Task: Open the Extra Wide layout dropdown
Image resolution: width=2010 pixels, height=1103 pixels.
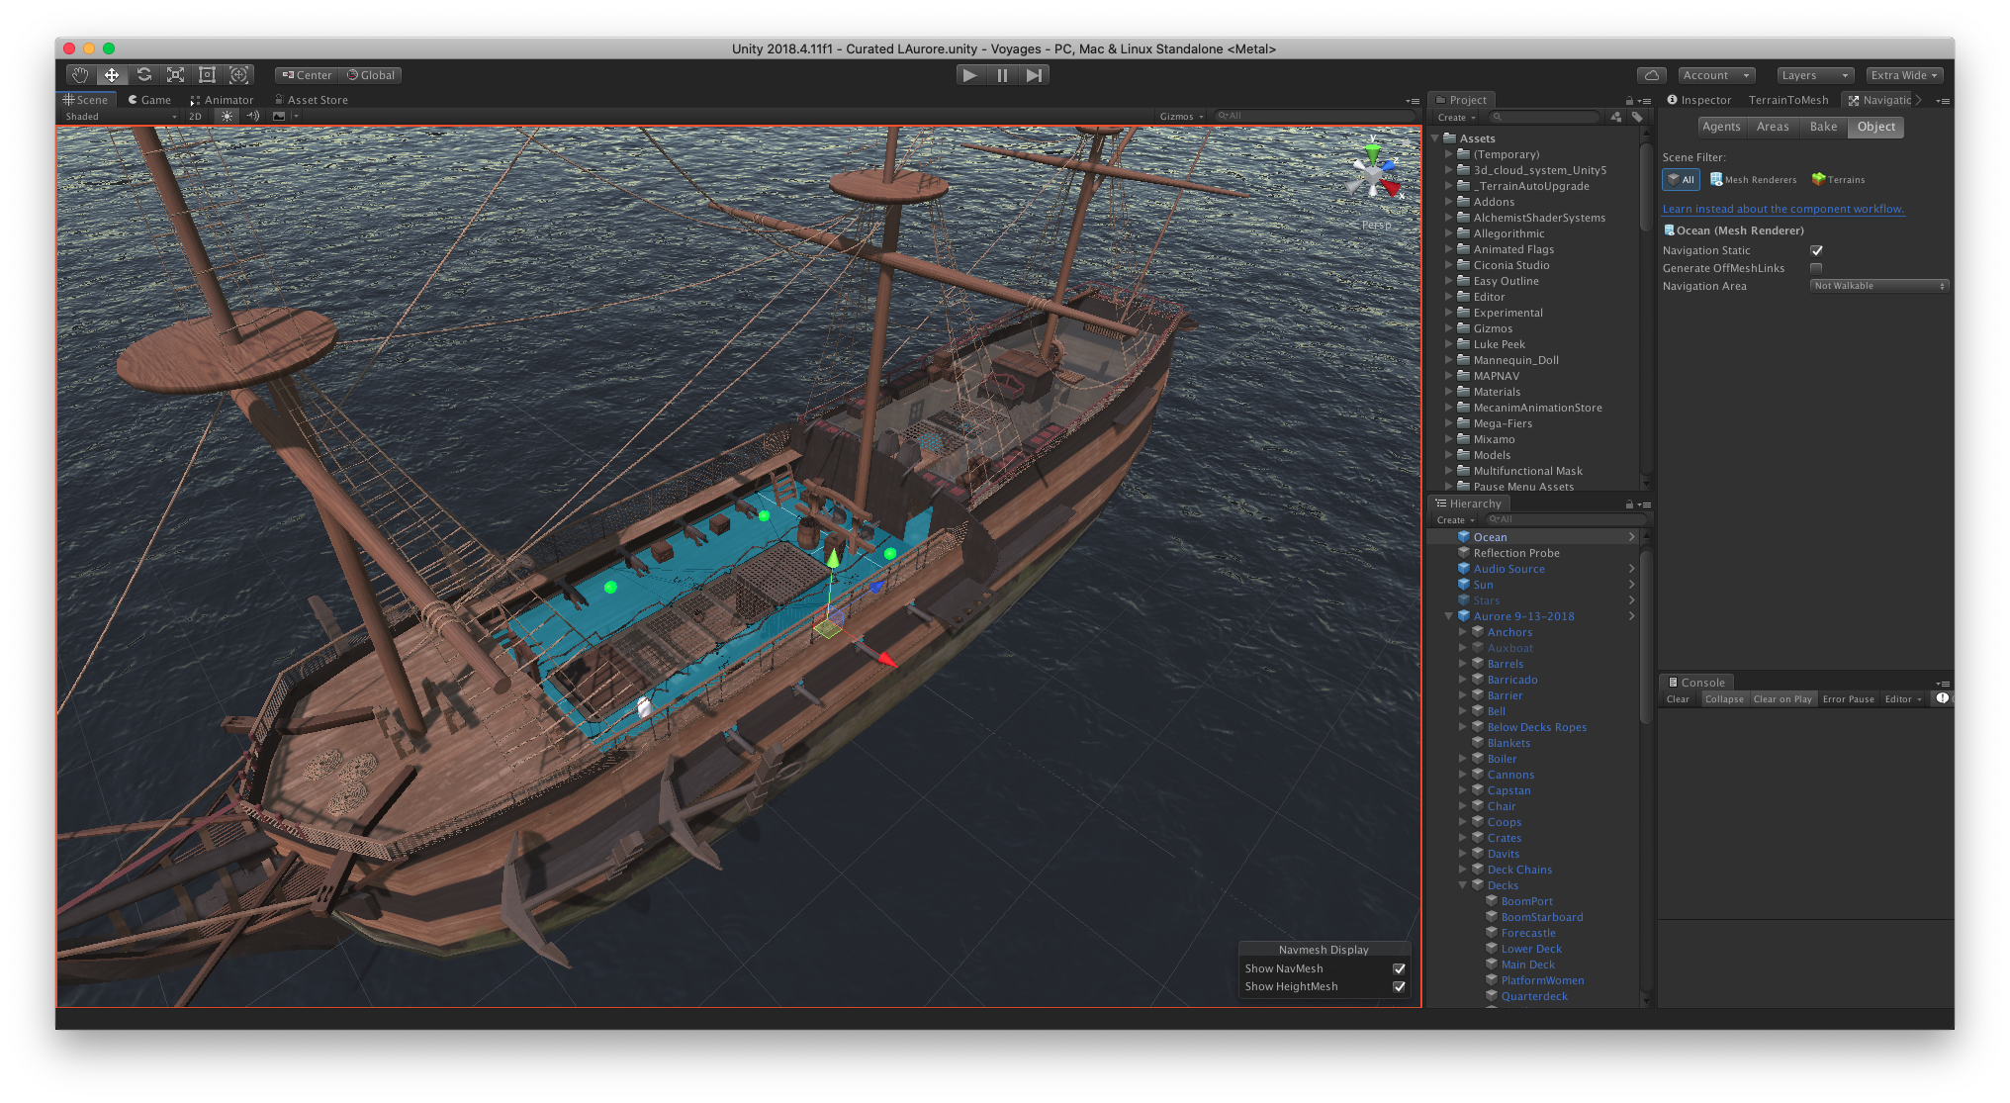Action: (1905, 75)
